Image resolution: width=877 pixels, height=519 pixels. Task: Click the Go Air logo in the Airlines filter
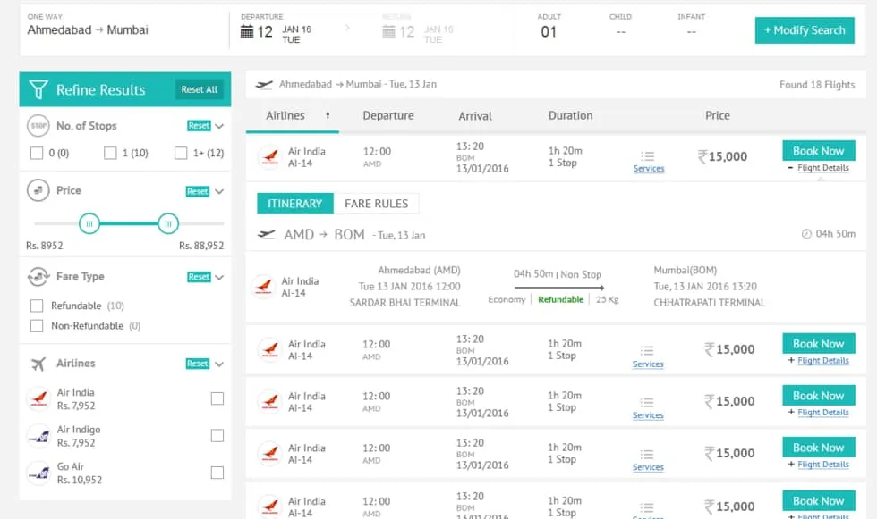click(38, 473)
